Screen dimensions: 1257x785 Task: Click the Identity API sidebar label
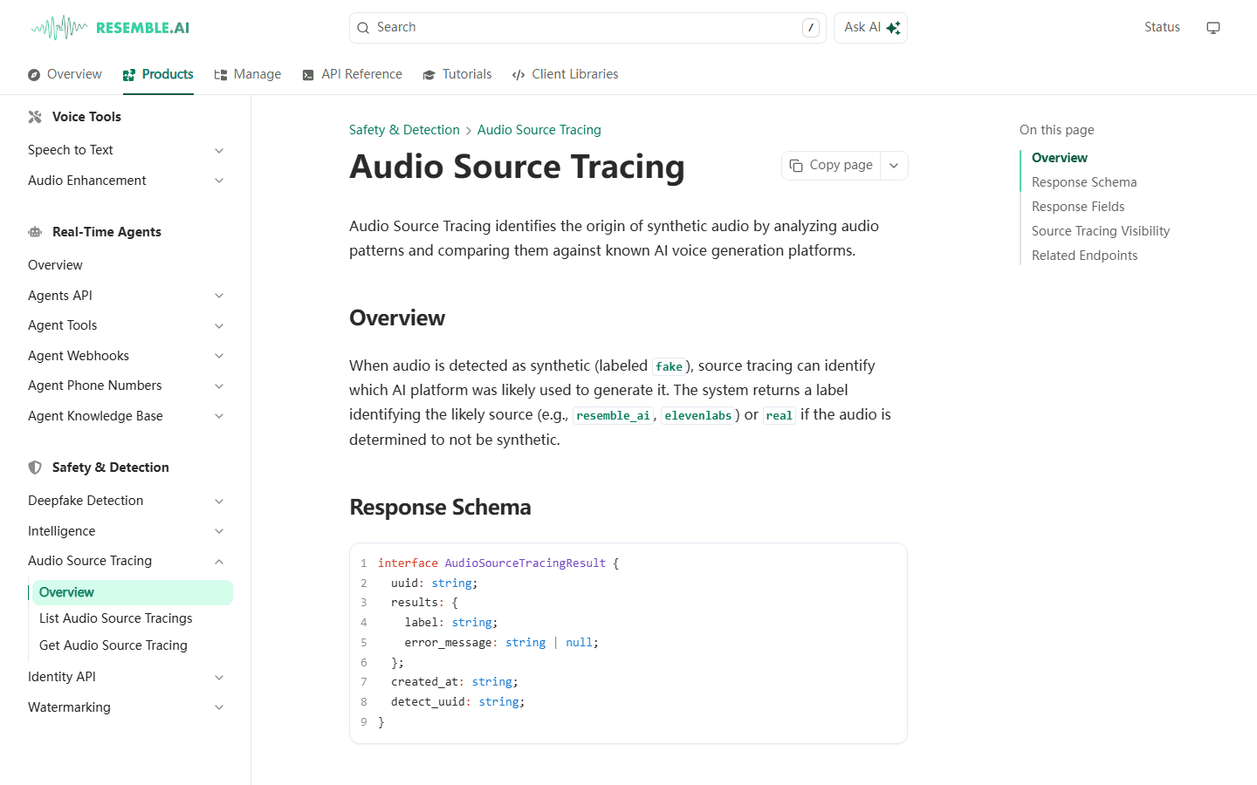click(62, 677)
